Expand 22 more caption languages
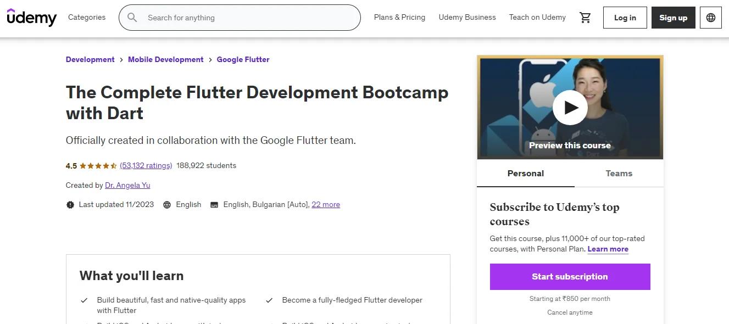Image resolution: width=729 pixels, height=324 pixels. click(326, 204)
